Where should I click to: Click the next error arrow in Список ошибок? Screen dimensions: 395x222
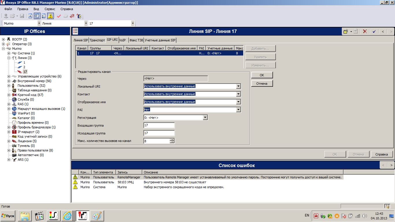coord(391,165)
